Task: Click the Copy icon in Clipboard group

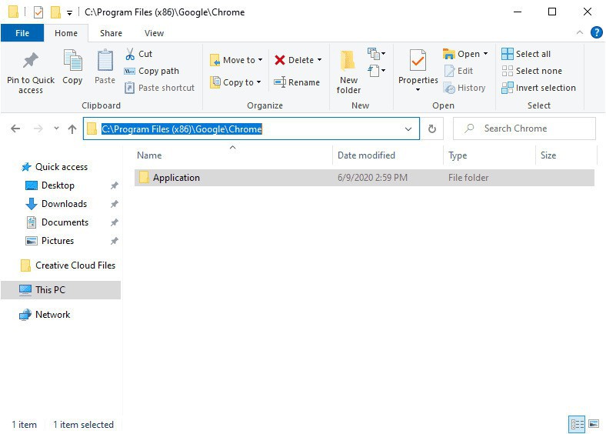Action: (x=72, y=61)
